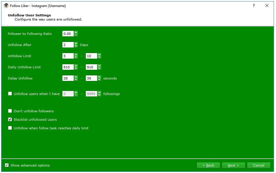Click the Unfollow After days field
The image size is (276, 173).
[68, 45]
